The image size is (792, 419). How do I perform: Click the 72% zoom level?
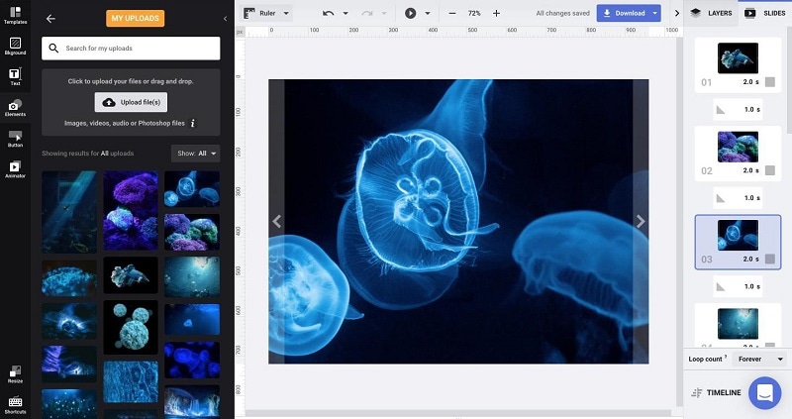coord(474,13)
